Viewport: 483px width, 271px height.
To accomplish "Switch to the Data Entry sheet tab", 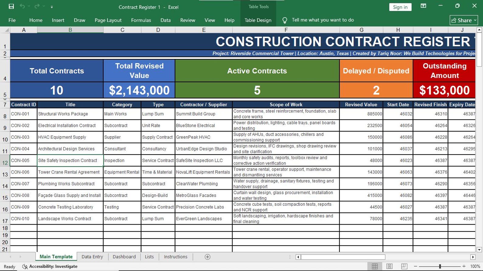I will coord(92,257).
